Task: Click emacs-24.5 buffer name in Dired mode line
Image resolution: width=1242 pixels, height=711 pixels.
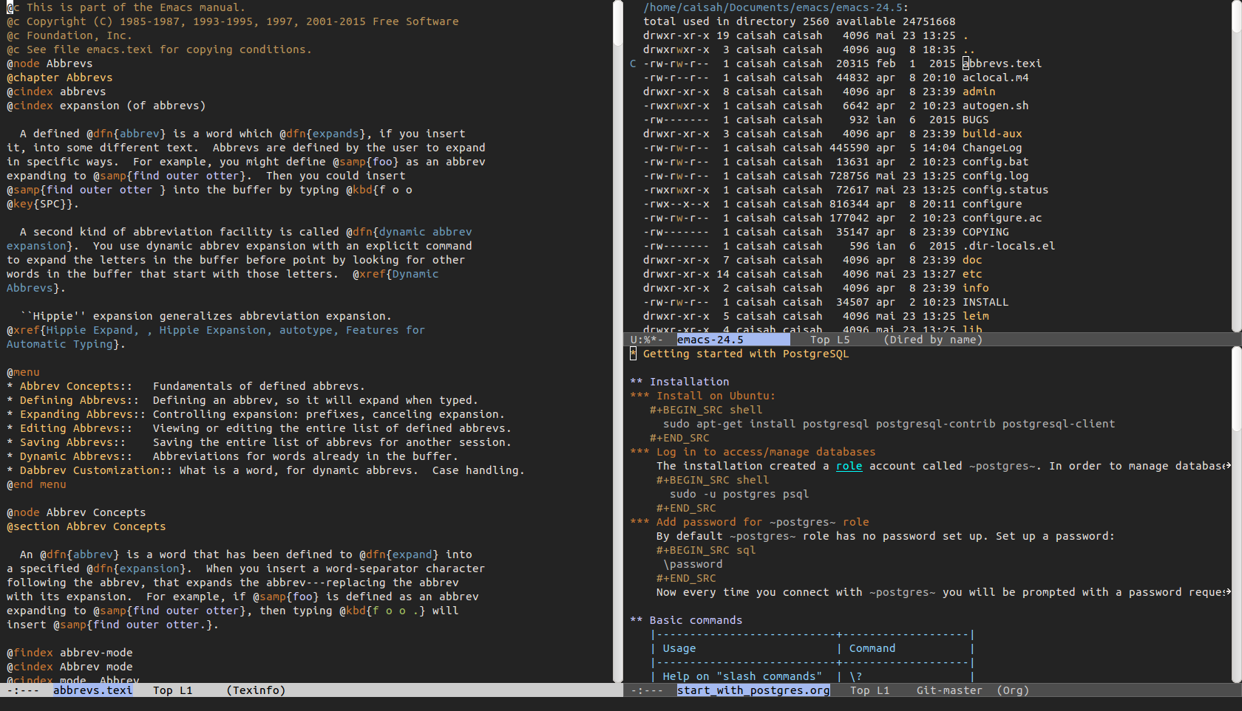Action: [710, 340]
